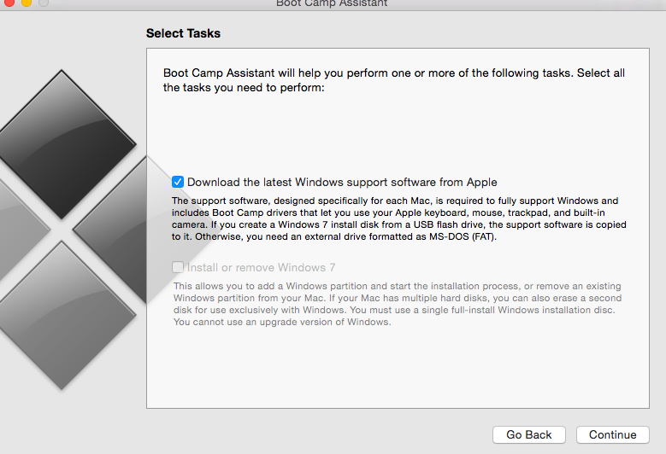Click the Boot Camp Assistant window title

point(332,3)
